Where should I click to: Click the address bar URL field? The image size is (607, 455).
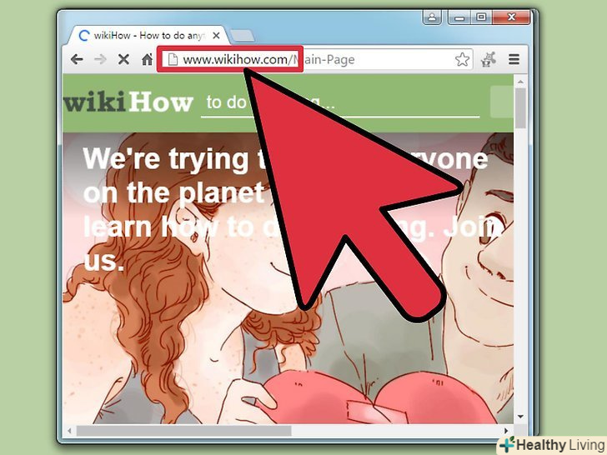316,59
